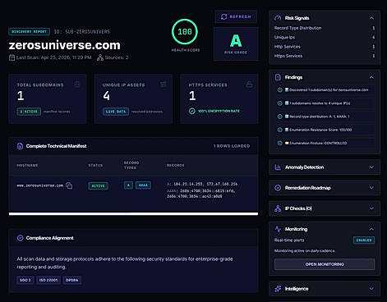Screen dimensions: 387x302
Task: Click the AAAA record type badge
Action: pos(143,185)
